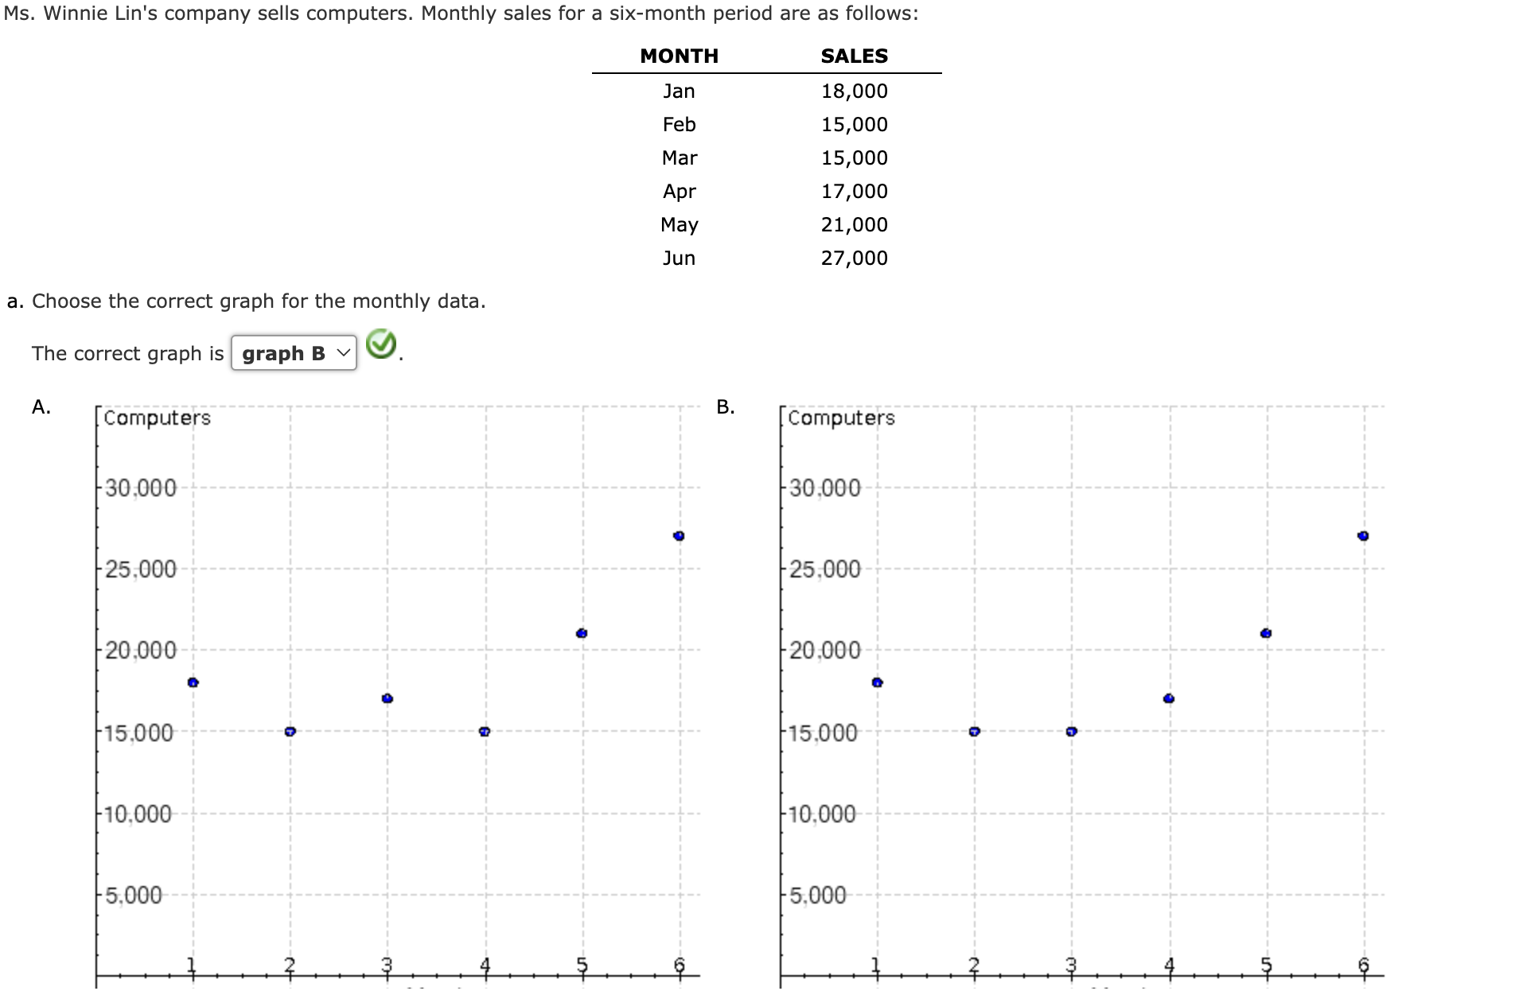Select the 'Mar' month cell
The height and width of the screenshot is (991, 1515).
click(679, 157)
